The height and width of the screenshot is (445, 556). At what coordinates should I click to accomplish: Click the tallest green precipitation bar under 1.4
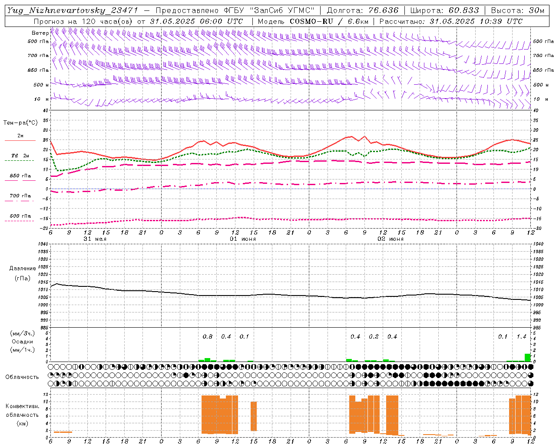(528, 357)
